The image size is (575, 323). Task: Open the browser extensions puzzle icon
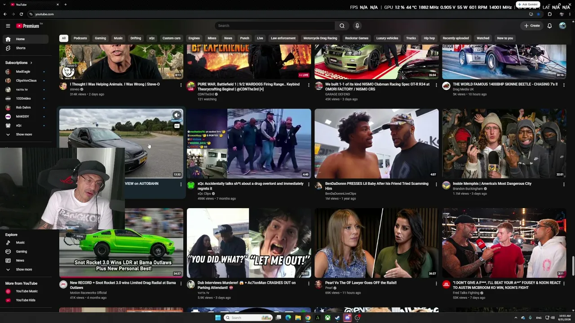click(549, 14)
